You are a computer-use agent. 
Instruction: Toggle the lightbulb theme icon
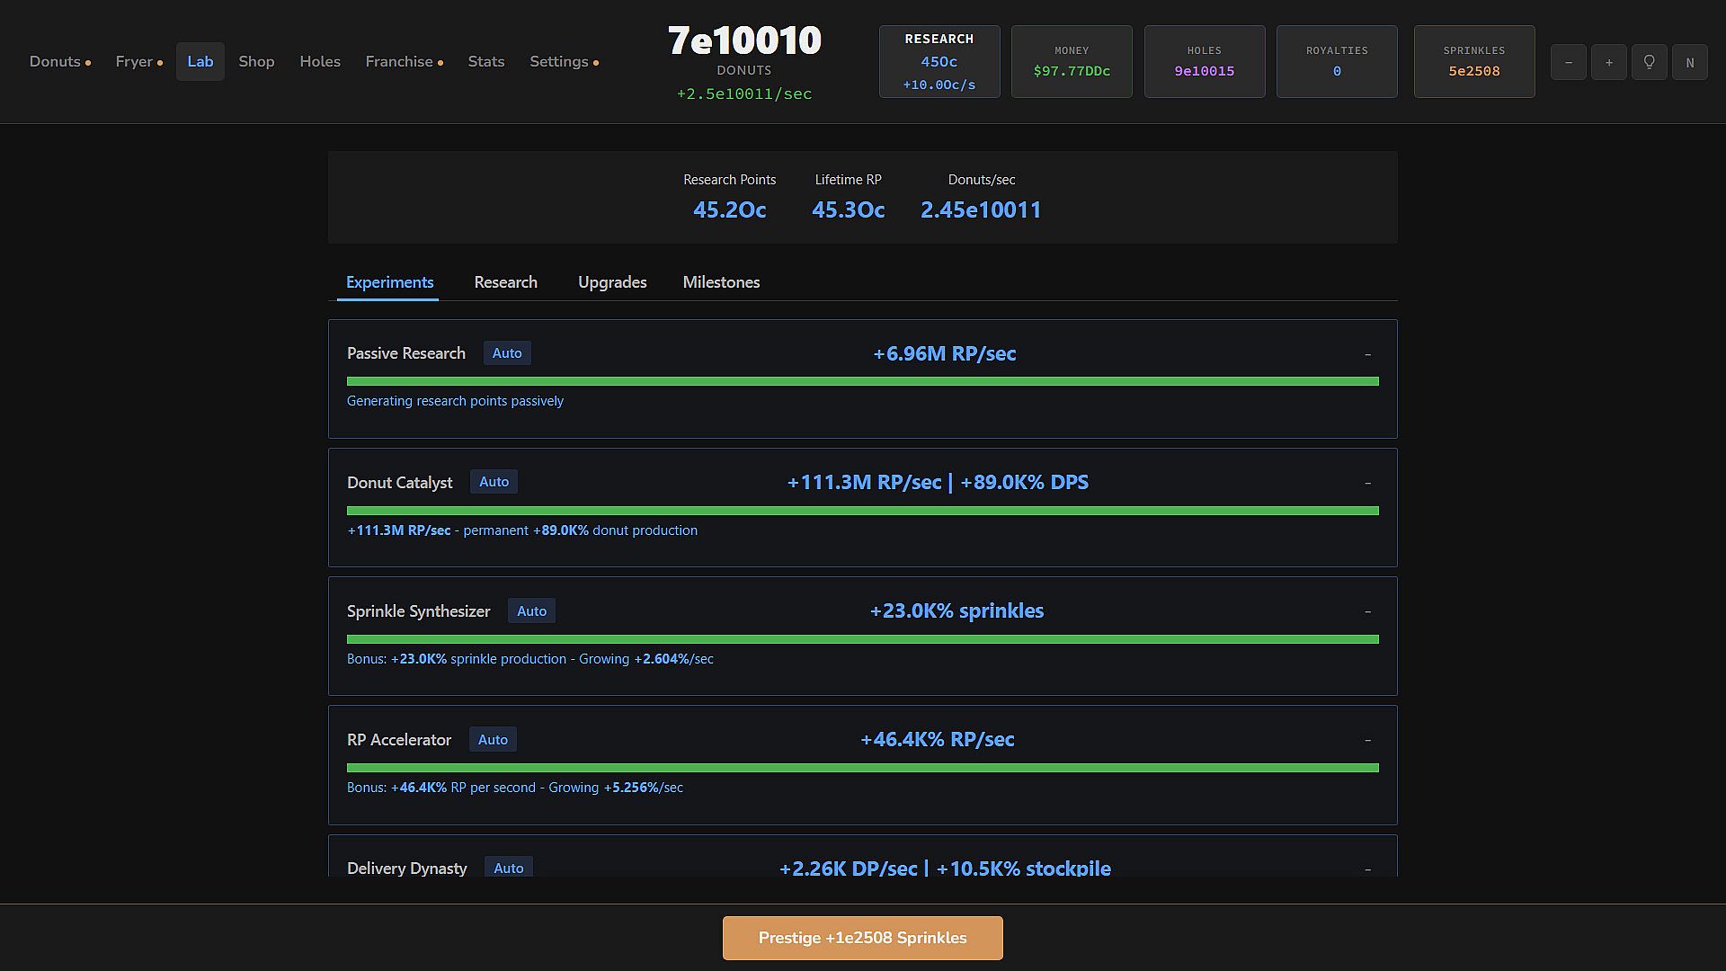(x=1649, y=62)
